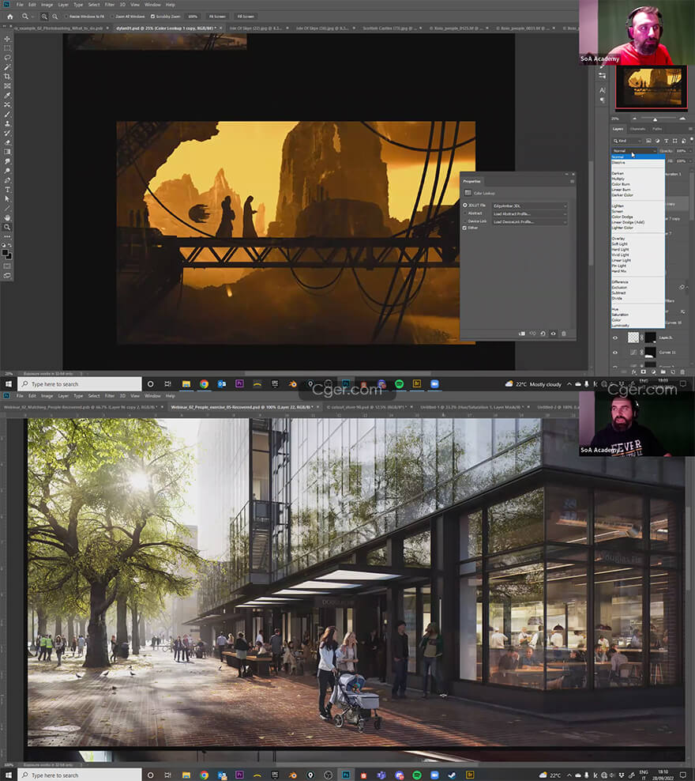Image resolution: width=695 pixels, height=781 pixels.
Task: Open the layer Kind filter dropdown
Action: (627, 141)
